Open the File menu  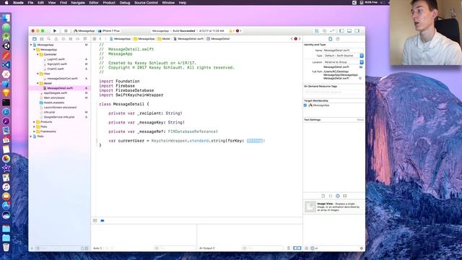point(30,3)
